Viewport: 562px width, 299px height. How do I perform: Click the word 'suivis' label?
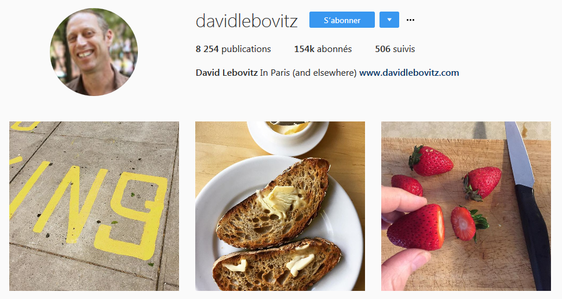404,49
